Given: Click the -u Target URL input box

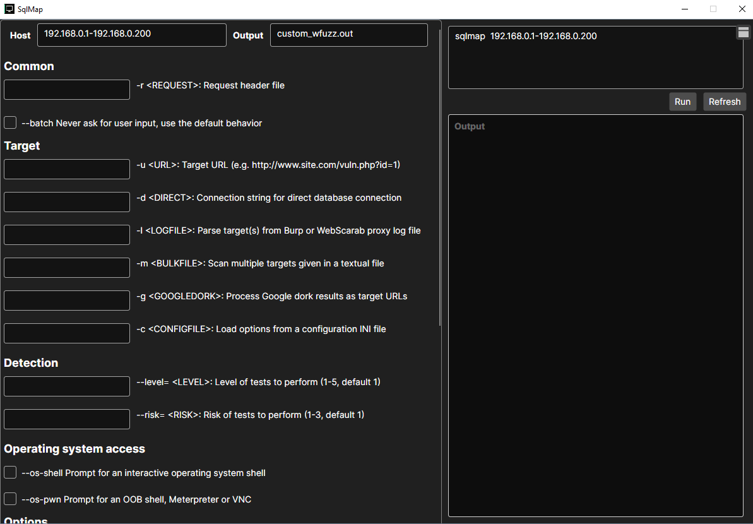Looking at the screenshot, I should [67, 169].
